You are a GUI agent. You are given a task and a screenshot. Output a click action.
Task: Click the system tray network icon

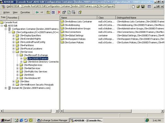[x=147, y=120]
